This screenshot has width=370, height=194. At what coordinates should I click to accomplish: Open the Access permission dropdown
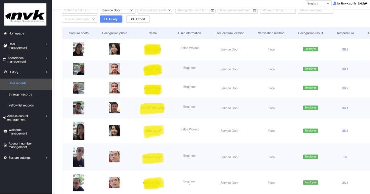click(x=80, y=19)
